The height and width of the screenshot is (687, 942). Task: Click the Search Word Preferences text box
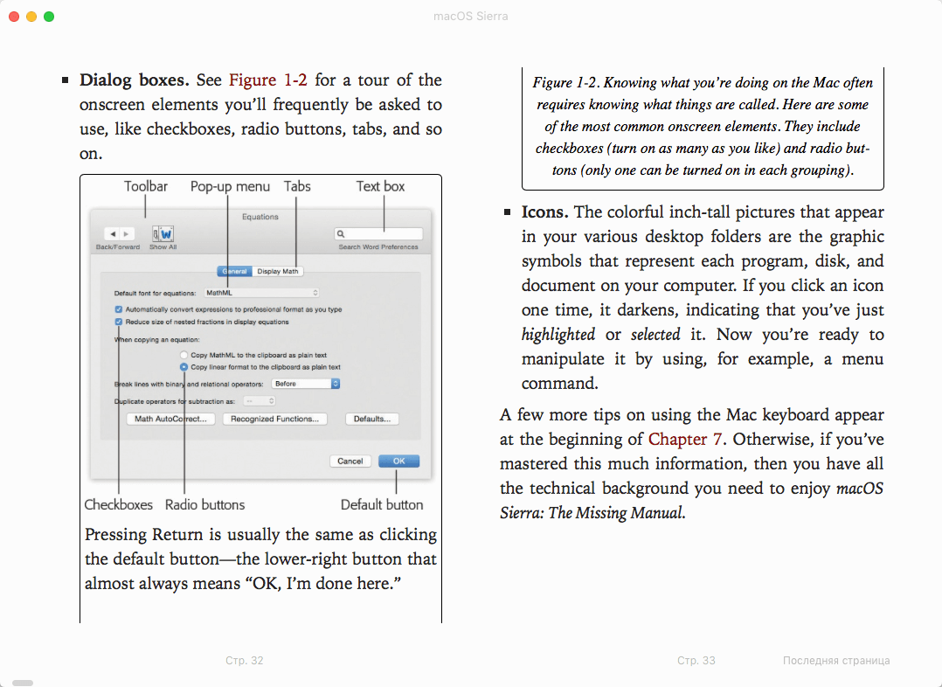pos(378,234)
